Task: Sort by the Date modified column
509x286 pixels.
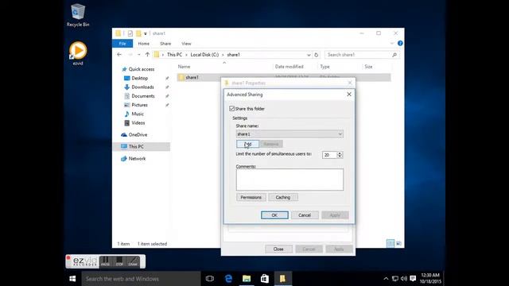Action: coord(289,67)
